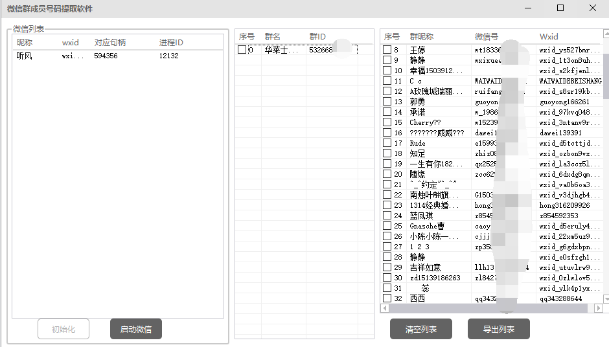Image resolution: width=609 pixels, height=347 pixels.
Task: Click process ID 12132
Action: pyautogui.click(x=168, y=56)
